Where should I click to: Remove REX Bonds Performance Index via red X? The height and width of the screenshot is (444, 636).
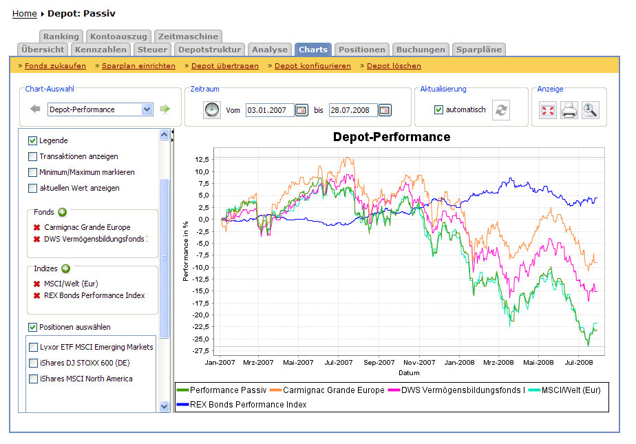[x=36, y=296]
